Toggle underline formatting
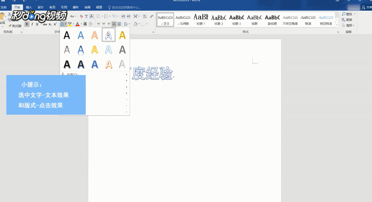Screen dimensions: 372x202 [x=37, y=24]
